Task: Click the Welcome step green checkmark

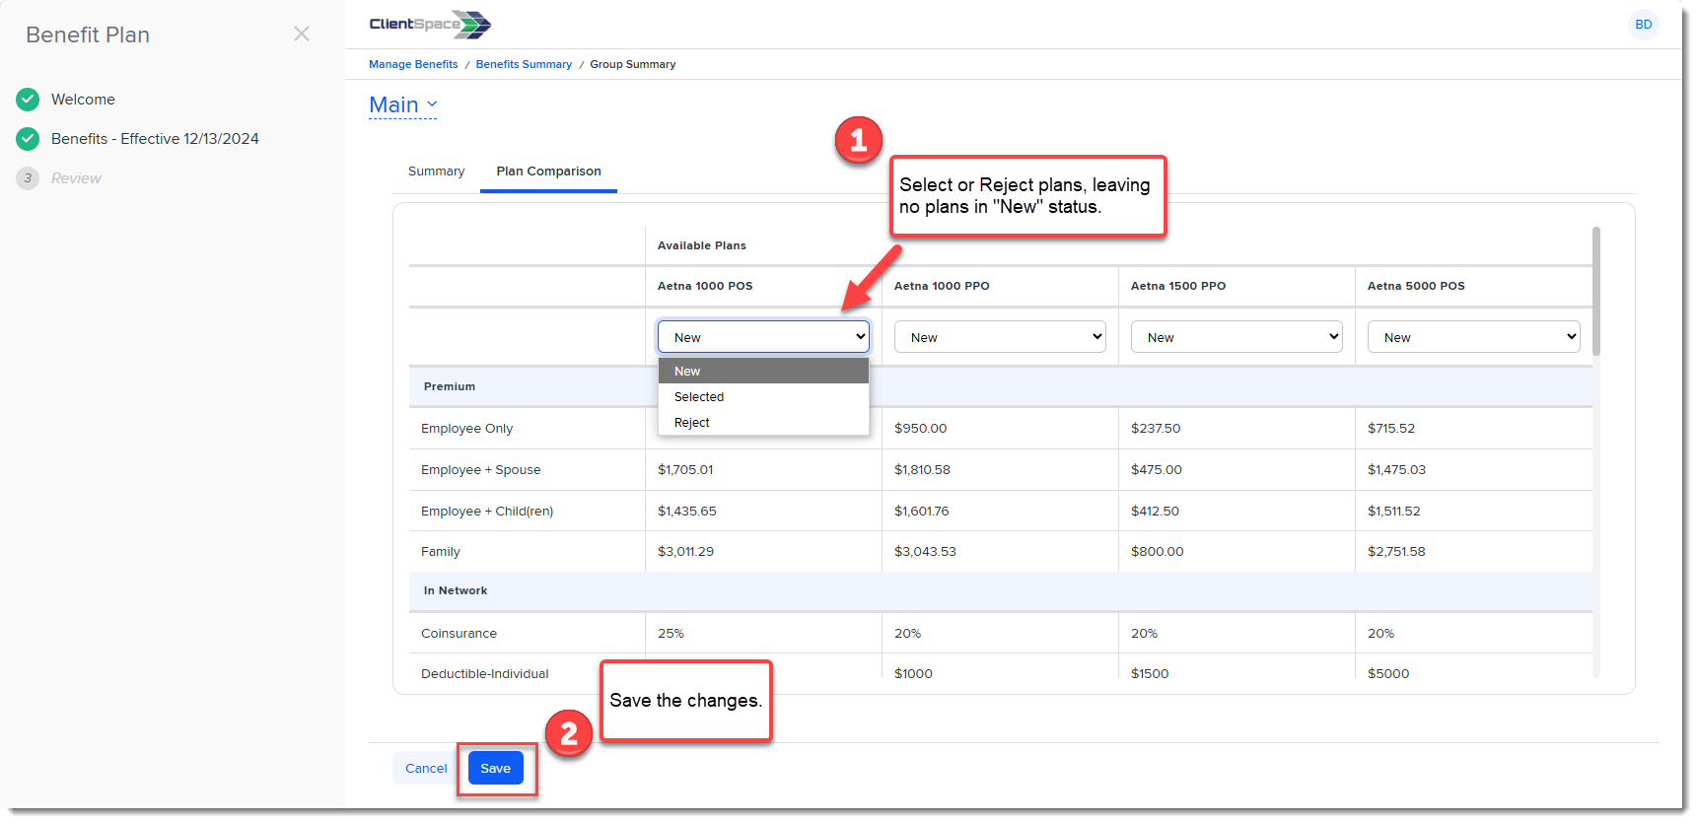Action: 28,100
